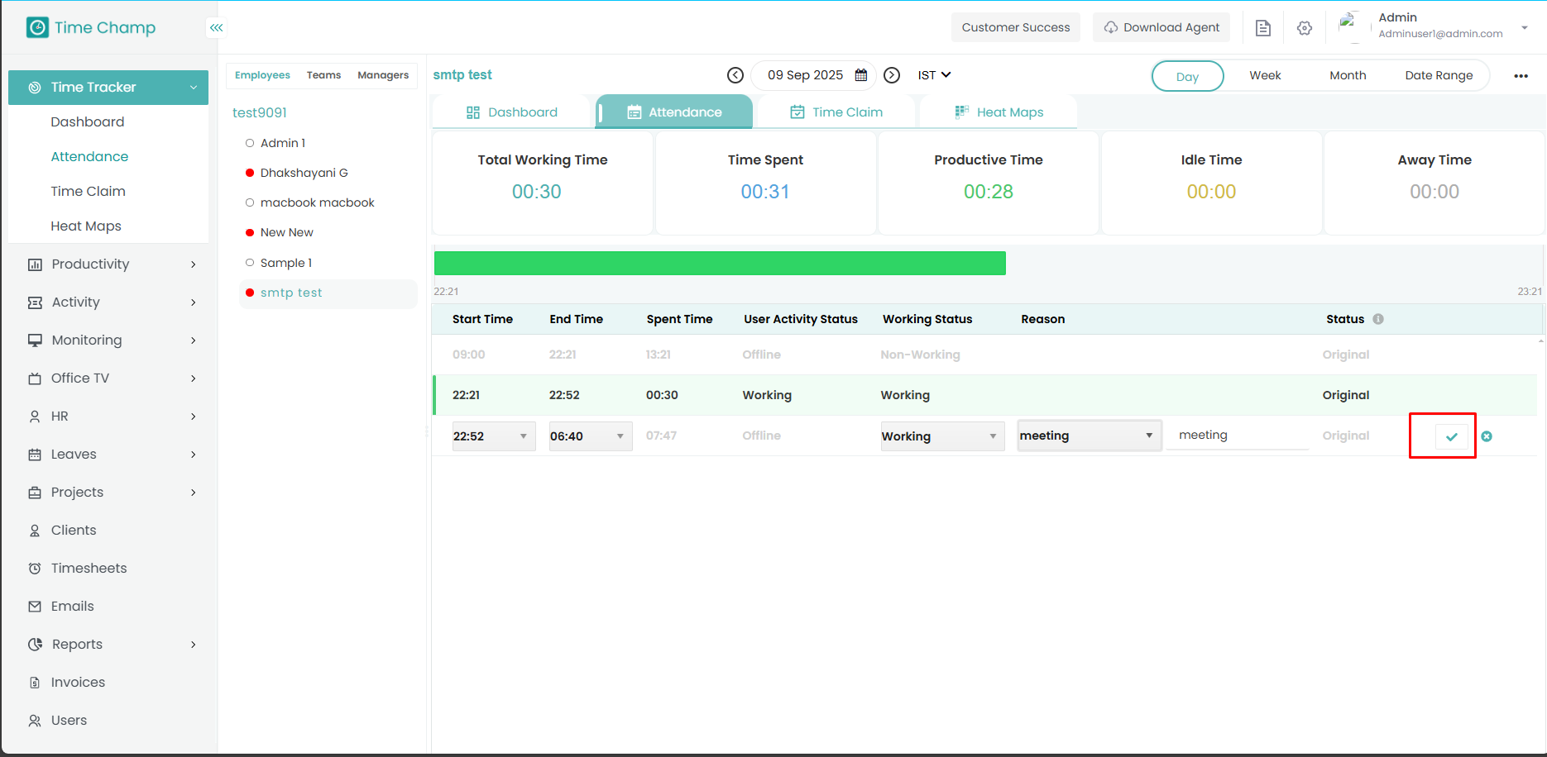
Task: Click the Customer Success button
Action: (x=1015, y=27)
